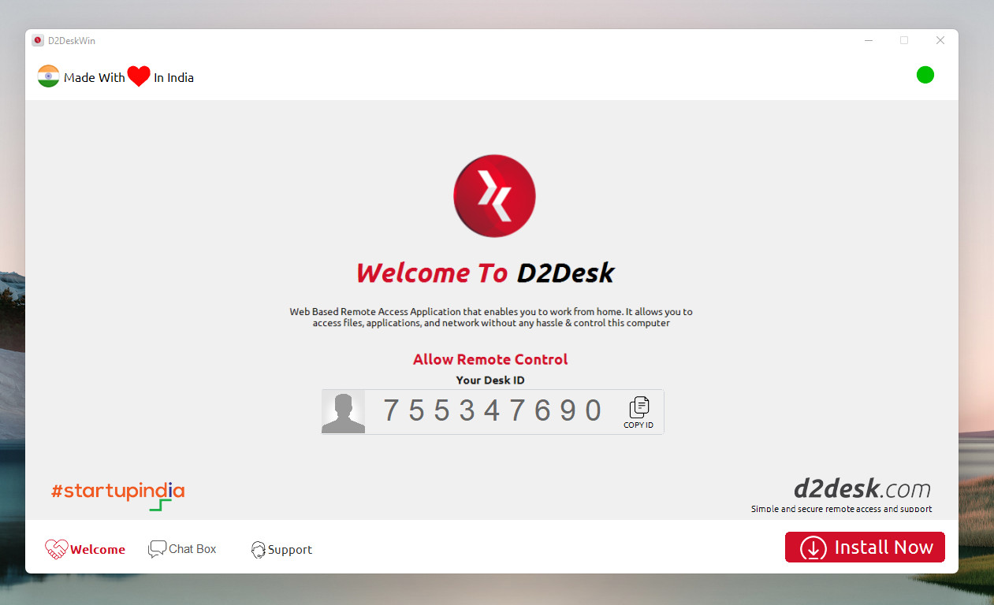Minimize the D2DeskWin window
Screen dimensions: 994x605
click(869, 40)
